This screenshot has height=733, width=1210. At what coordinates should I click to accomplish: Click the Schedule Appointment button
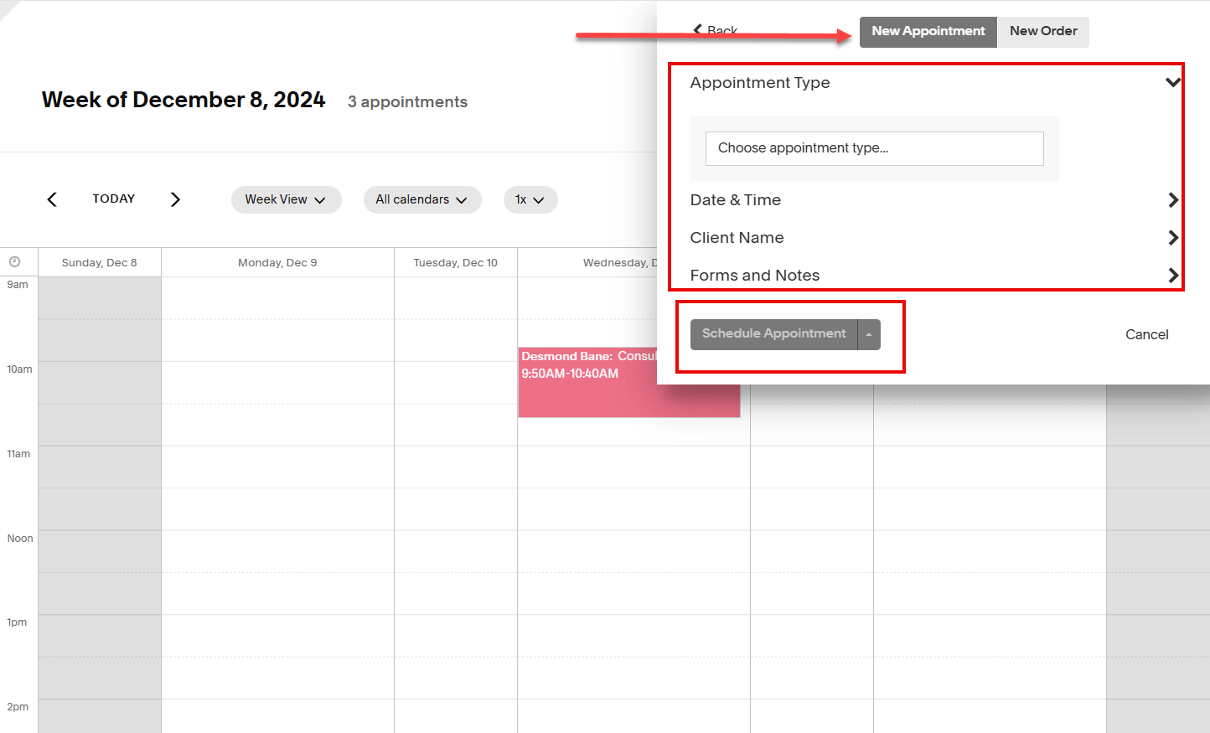(x=773, y=334)
